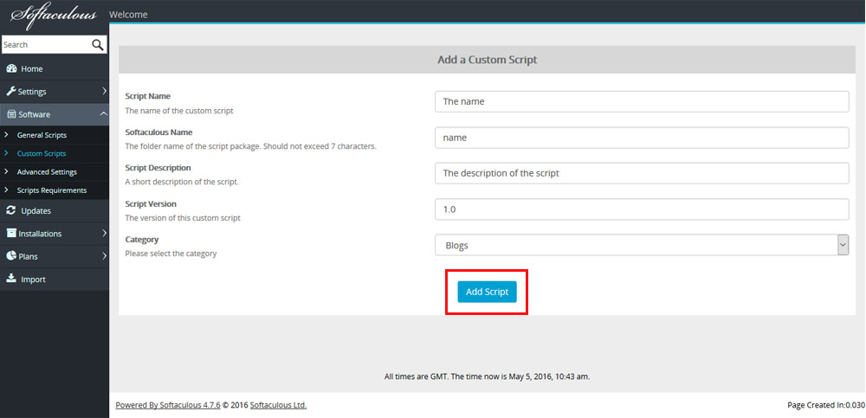Screen dimensions: 866x418
Task: Open General Scripts submenu item
Action: tap(42, 135)
